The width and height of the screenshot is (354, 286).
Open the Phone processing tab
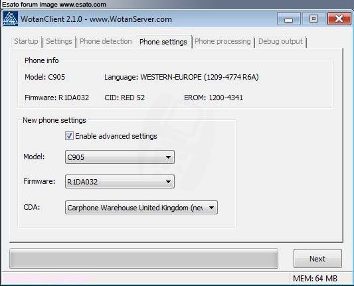(x=222, y=42)
